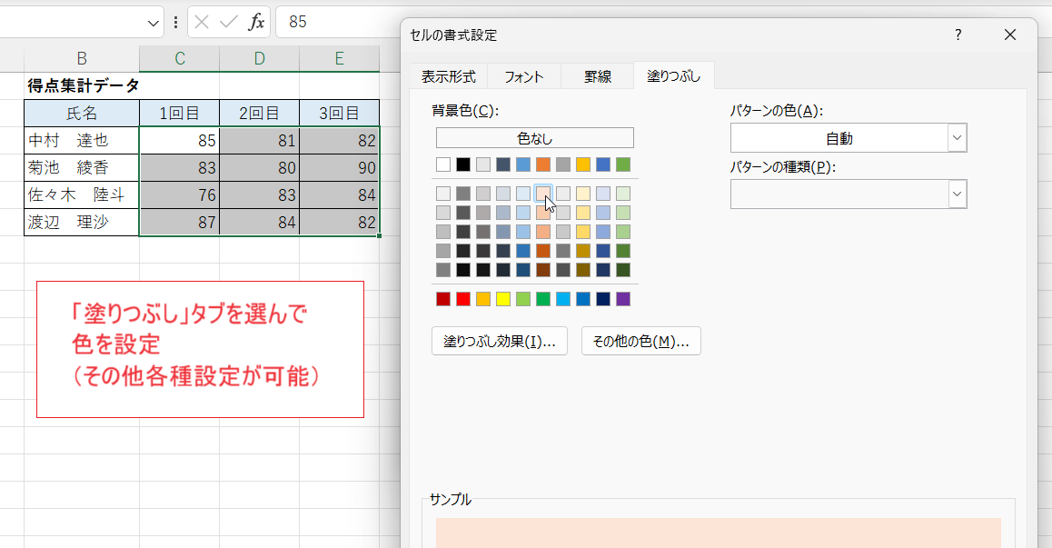1052x548 pixels.
Task: Pick green swatch in theme colors row
Action: coord(623,164)
